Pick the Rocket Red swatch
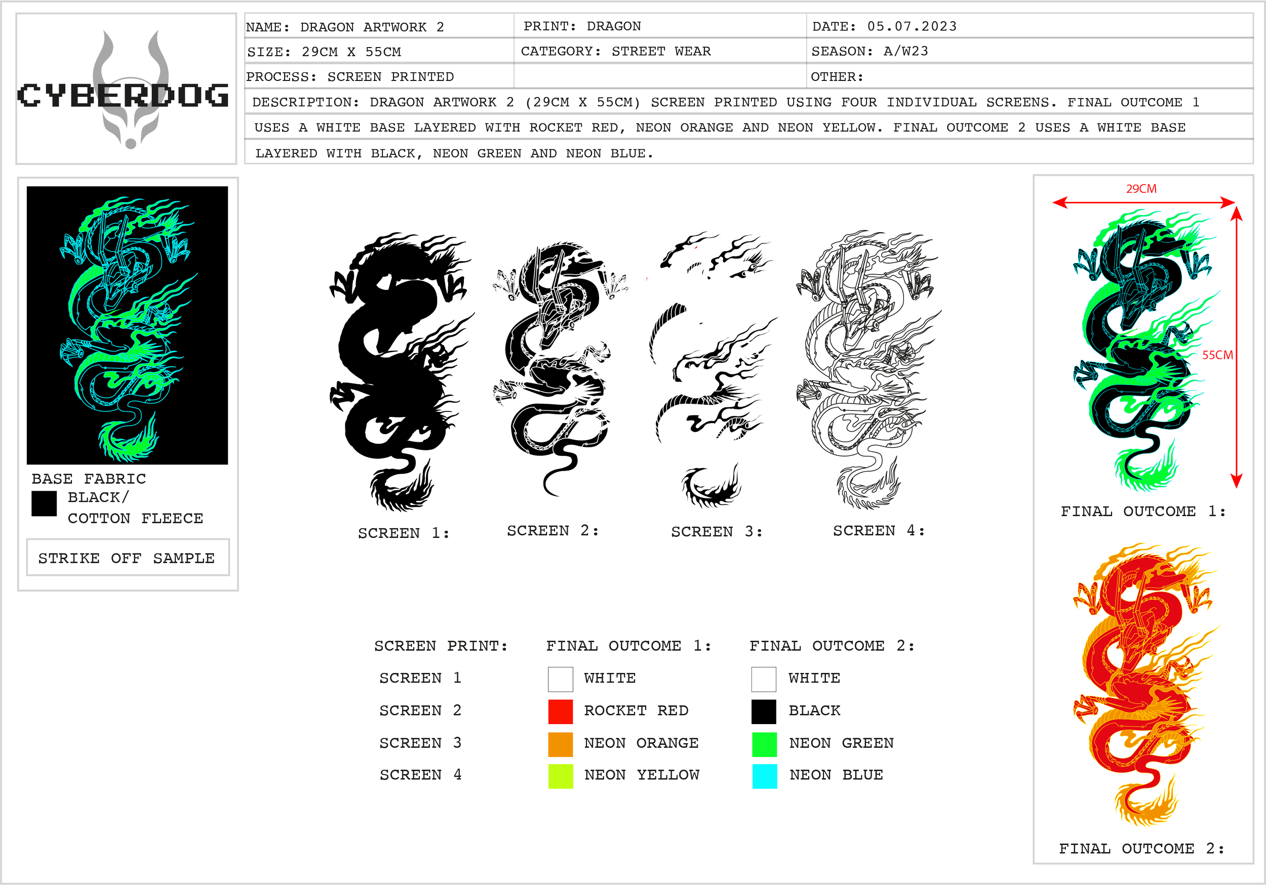This screenshot has height=885, width=1266. pos(560,711)
